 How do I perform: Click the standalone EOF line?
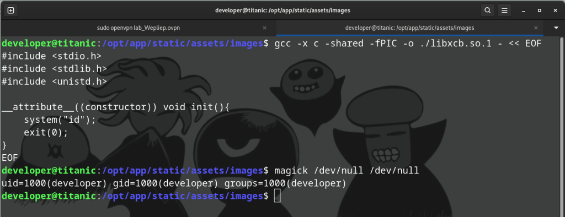[x=10, y=158]
